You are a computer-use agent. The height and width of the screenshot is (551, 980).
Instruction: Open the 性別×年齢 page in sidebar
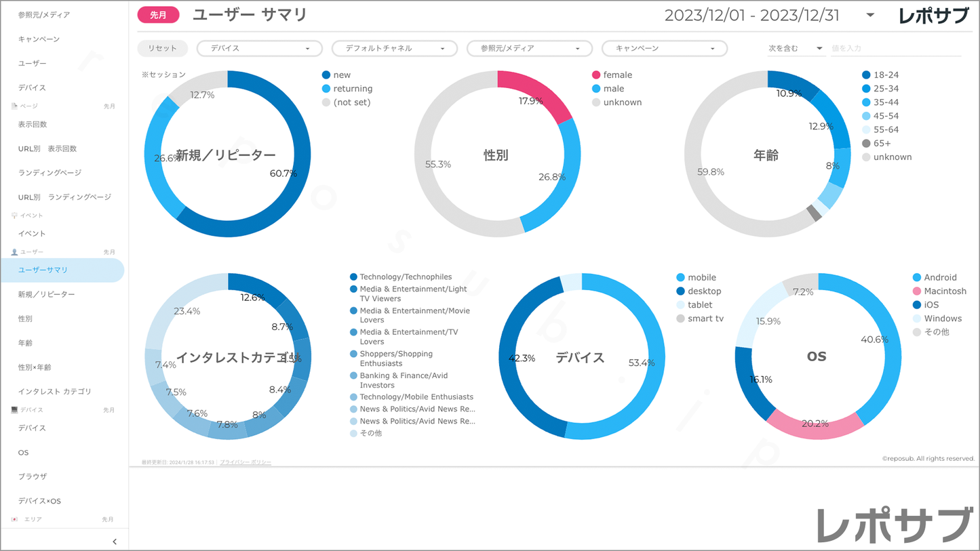pyautogui.click(x=35, y=367)
